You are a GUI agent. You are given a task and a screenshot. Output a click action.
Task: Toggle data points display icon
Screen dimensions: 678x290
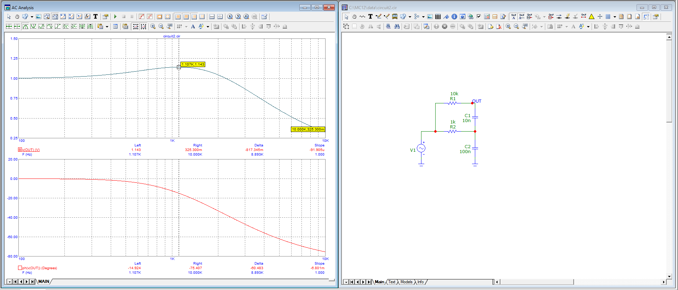point(142,17)
